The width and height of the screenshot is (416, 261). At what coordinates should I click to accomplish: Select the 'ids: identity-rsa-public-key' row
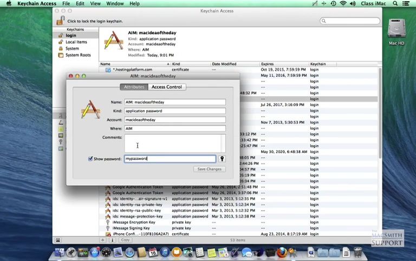pyautogui.click(x=239, y=210)
